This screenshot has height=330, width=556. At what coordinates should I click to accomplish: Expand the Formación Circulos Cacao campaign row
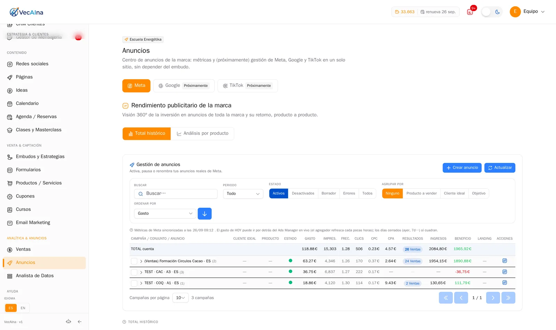(141, 261)
